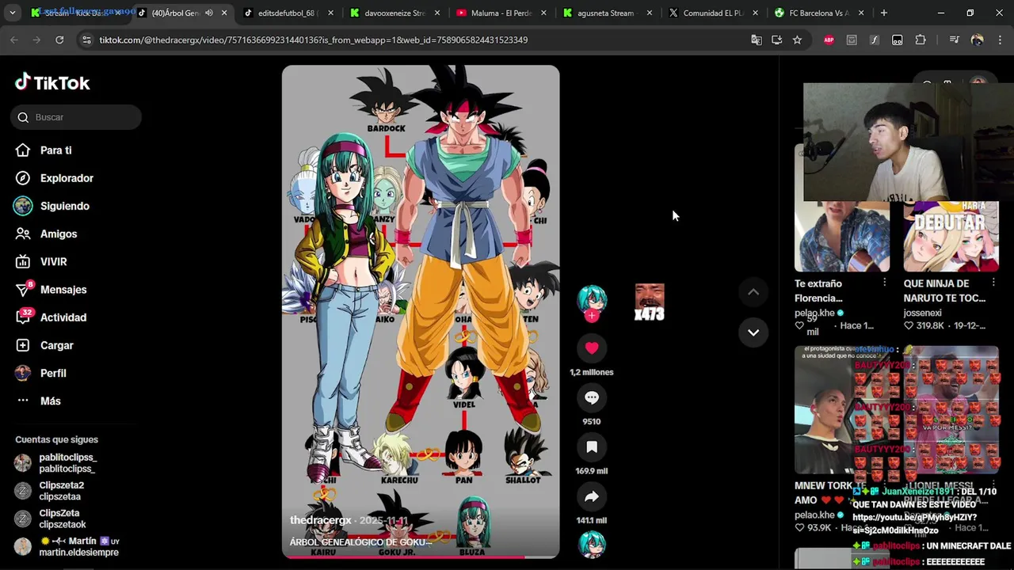Open the ClipsZeta clipszetaok account
1014x570 pixels.
[x=63, y=519]
